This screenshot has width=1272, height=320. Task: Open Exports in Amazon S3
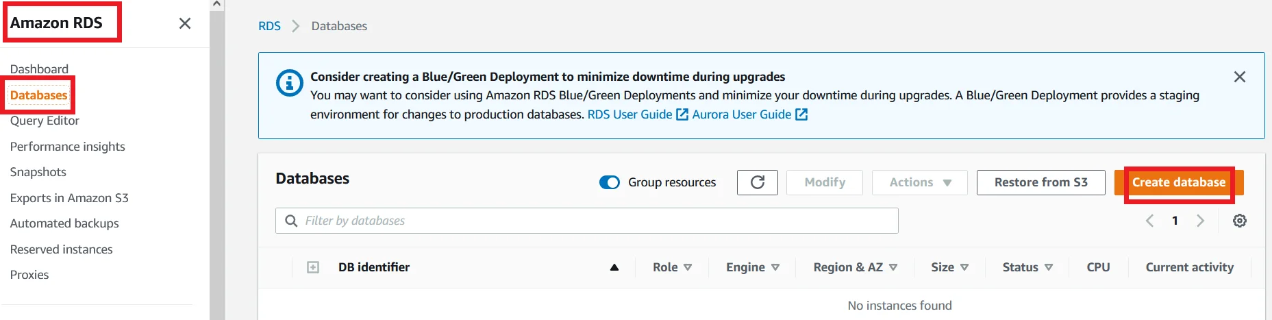tap(69, 198)
